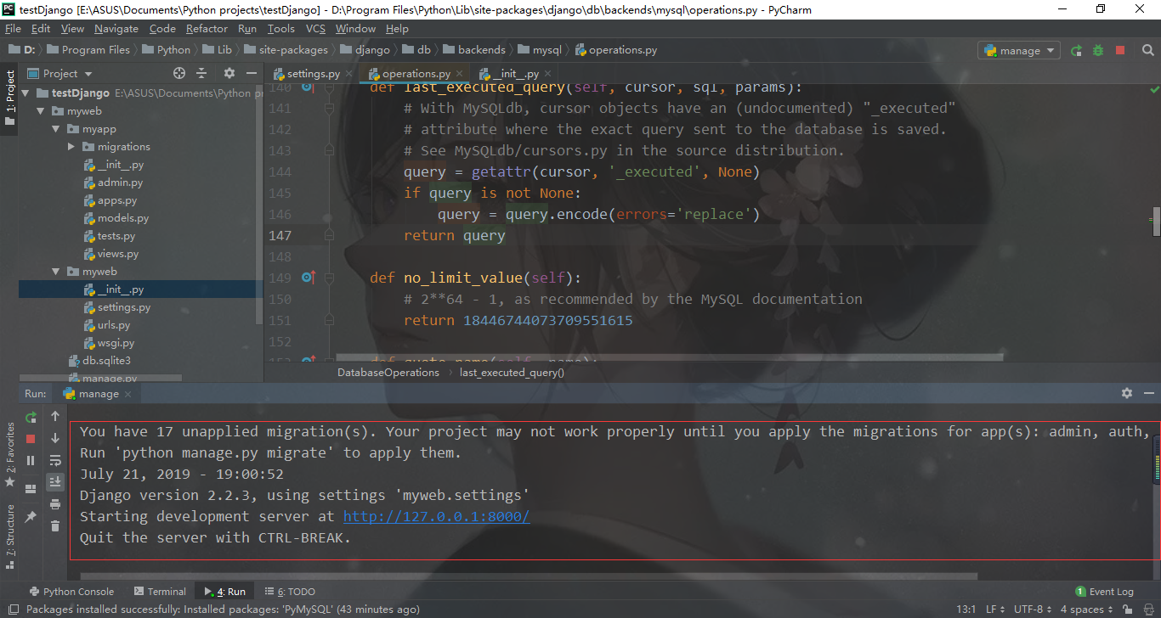The height and width of the screenshot is (618, 1161).
Task: Rerun the server in the Run panel
Action: (31, 417)
